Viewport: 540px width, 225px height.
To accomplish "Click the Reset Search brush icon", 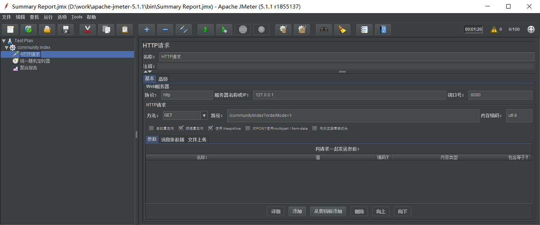I will click(x=342, y=29).
